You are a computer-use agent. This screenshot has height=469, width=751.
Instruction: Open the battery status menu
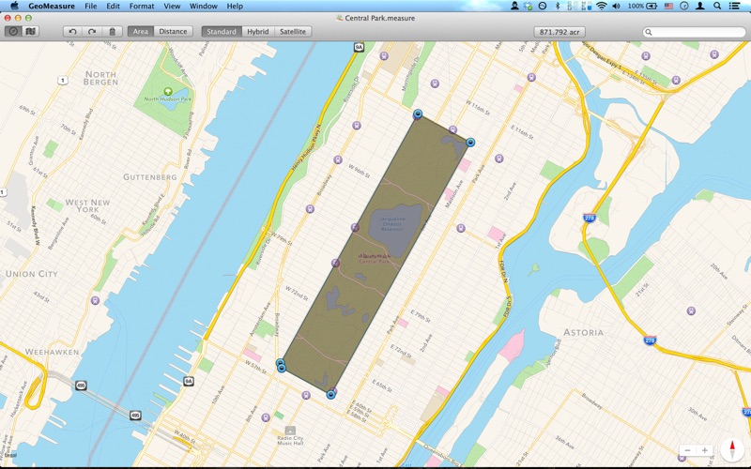pos(642,6)
